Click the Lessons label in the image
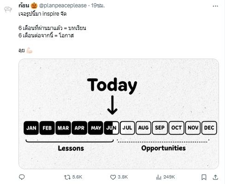 tap(71, 148)
